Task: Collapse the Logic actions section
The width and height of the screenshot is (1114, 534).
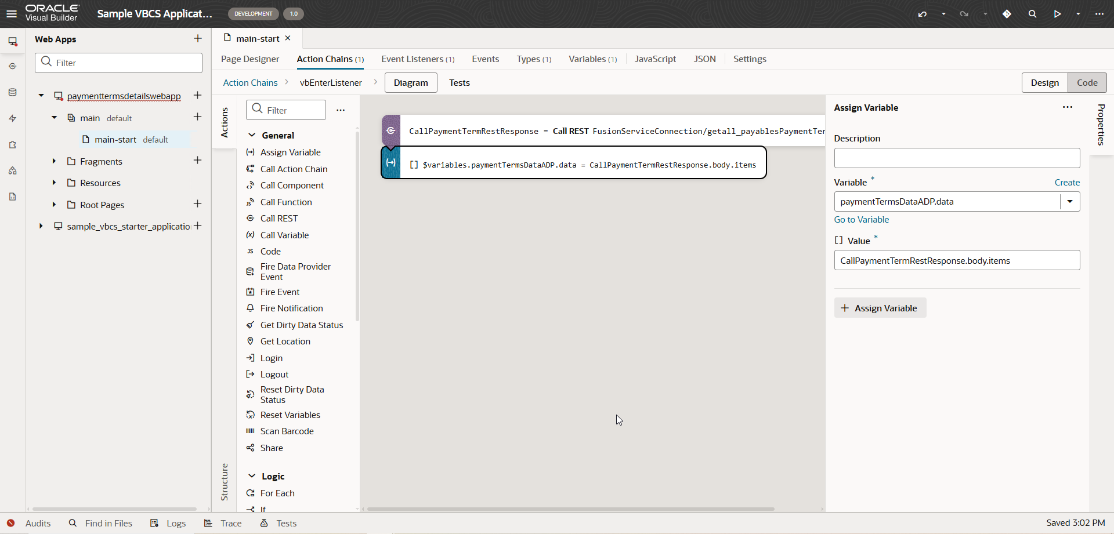Action: coord(252,476)
